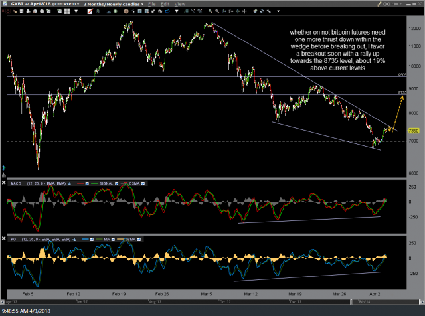
Task: Toggle the PO OsMA checkbox
Action: 139,239
